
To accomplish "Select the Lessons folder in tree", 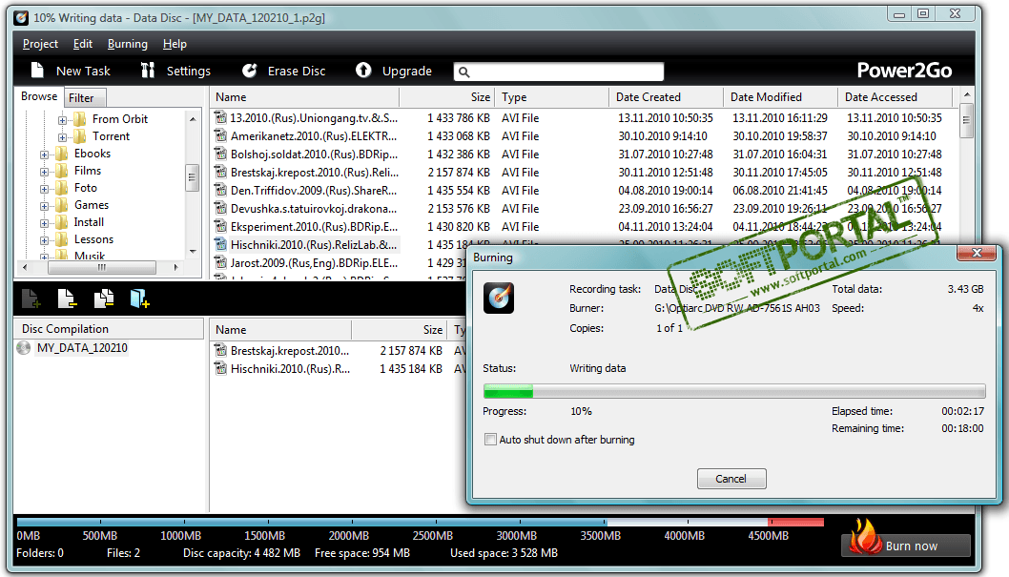I will [93, 239].
